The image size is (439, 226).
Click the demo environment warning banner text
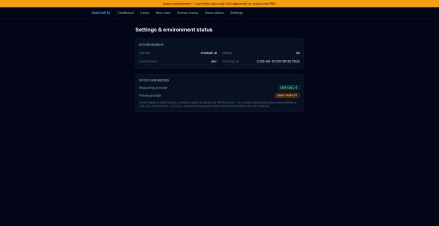[x=219, y=4]
